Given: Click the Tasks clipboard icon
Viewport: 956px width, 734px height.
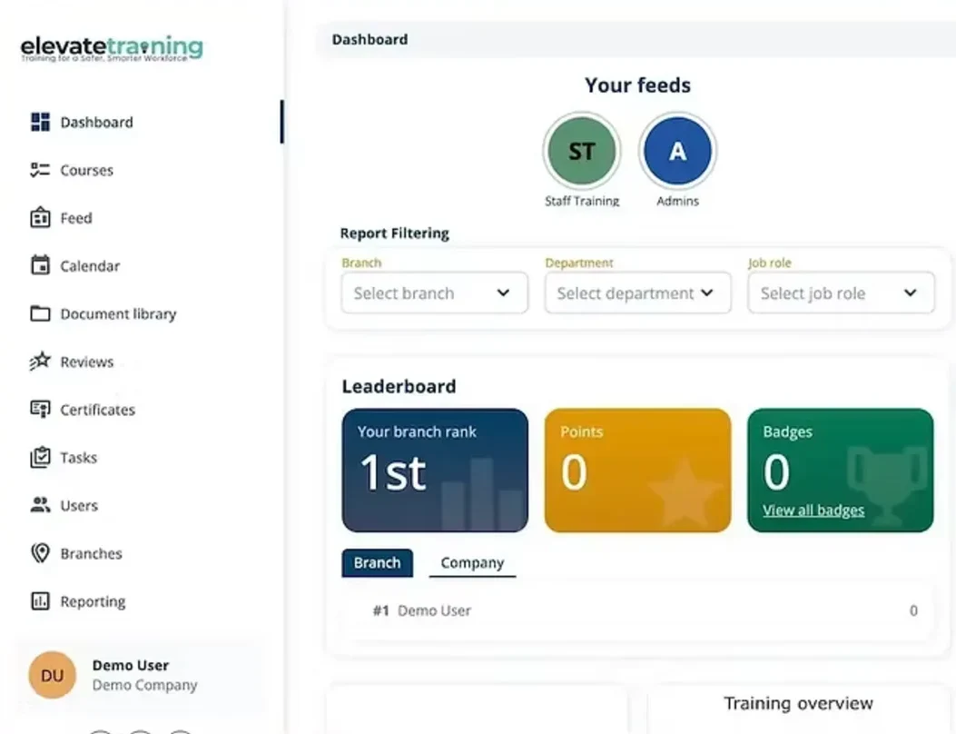Looking at the screenshot, I should [x=40, y=457].
